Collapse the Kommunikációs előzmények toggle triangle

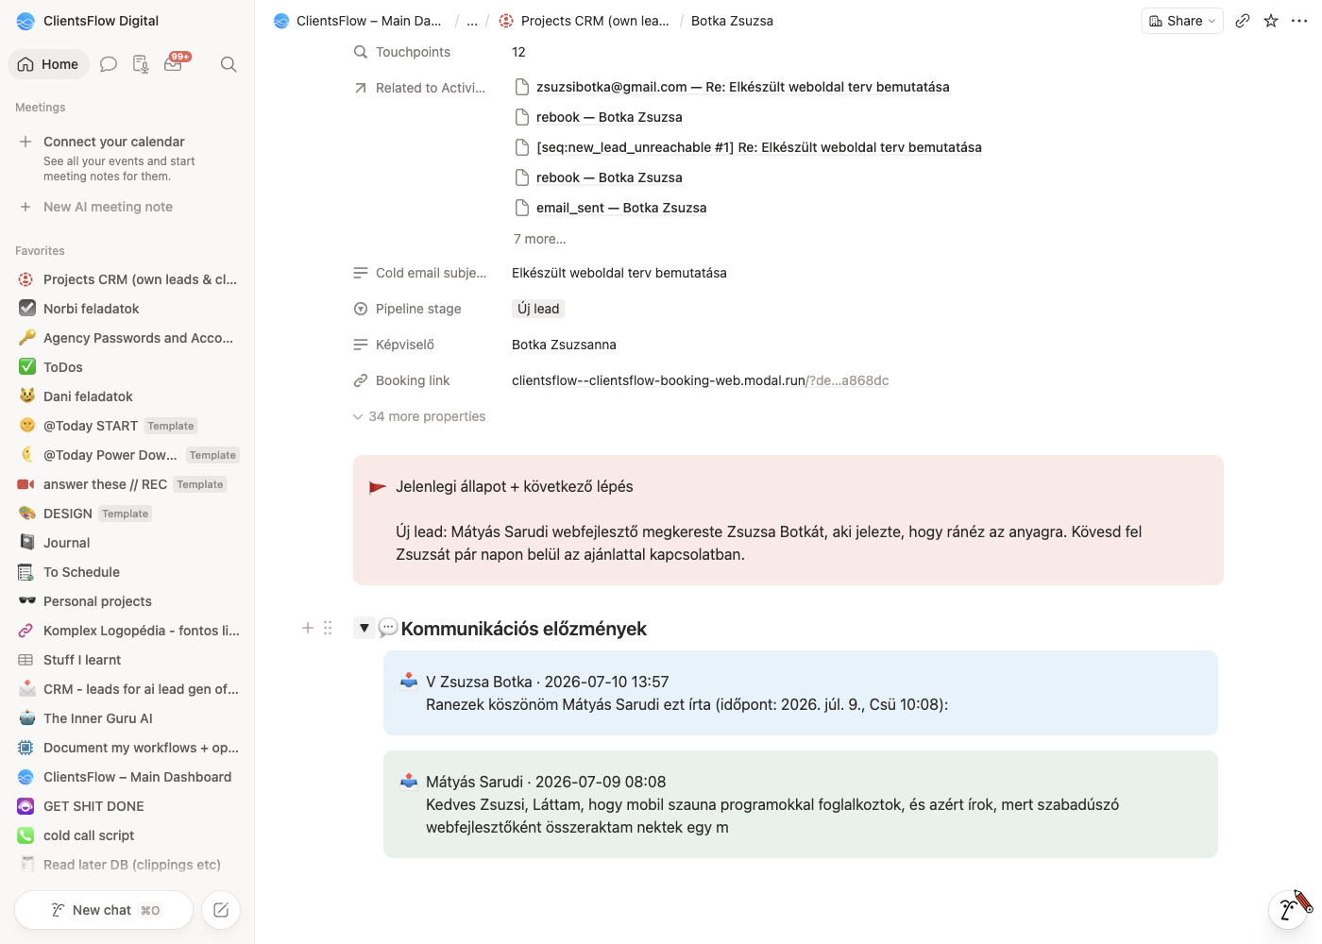pyautogui.click(x=364, y=628)
